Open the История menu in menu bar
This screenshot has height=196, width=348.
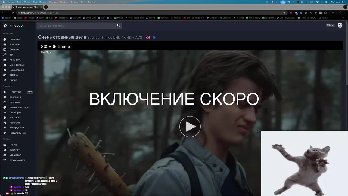[43, 2]
